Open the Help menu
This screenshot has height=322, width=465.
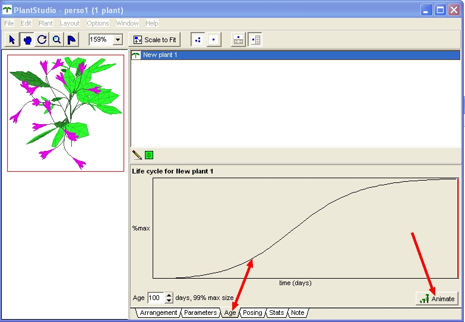pos(152,23)
